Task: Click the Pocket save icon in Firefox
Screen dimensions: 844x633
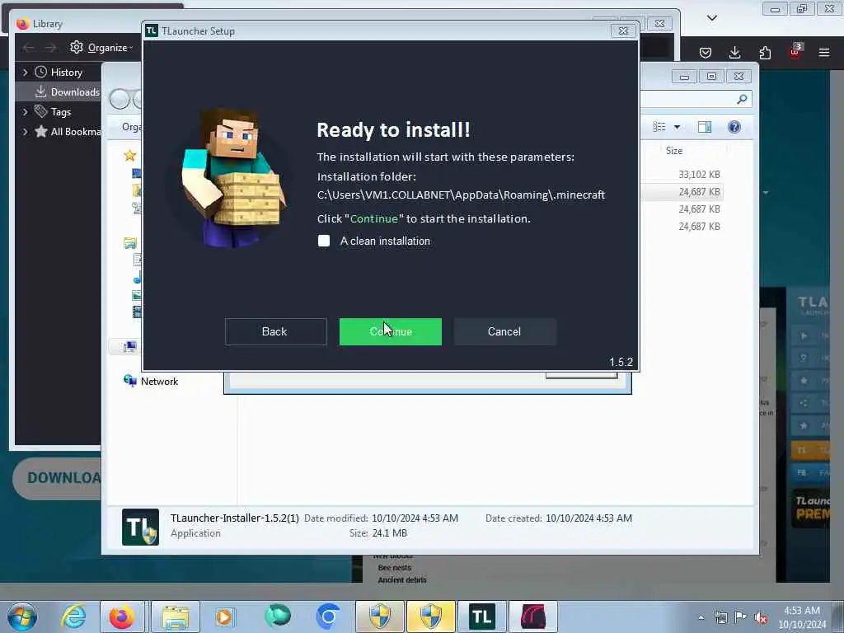Action: (706, 52)
